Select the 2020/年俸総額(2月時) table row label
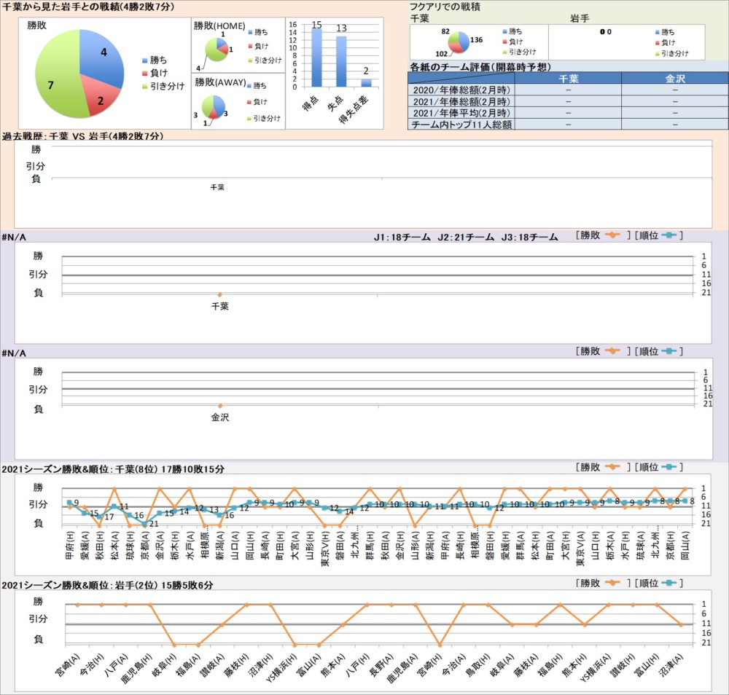 pyautogui.click(x=461, y=90)
